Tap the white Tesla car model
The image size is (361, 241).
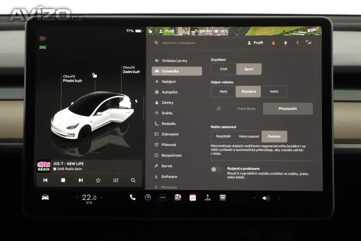click(92, 116)
